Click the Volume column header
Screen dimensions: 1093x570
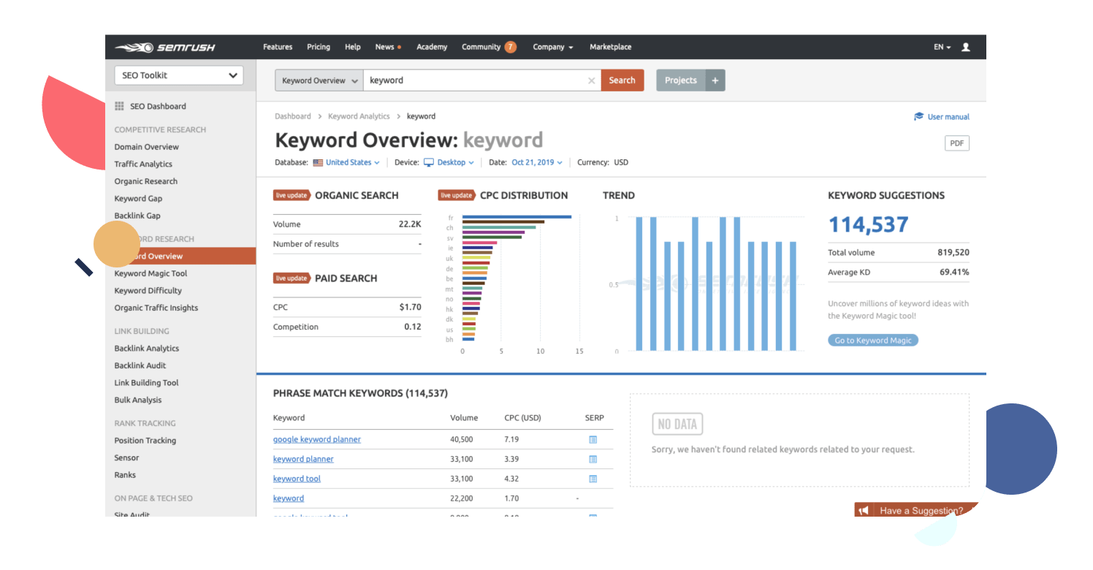tap(464, 418)
